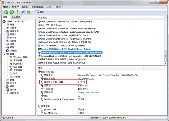Expand the 電腦 tree node

[4, 25]
